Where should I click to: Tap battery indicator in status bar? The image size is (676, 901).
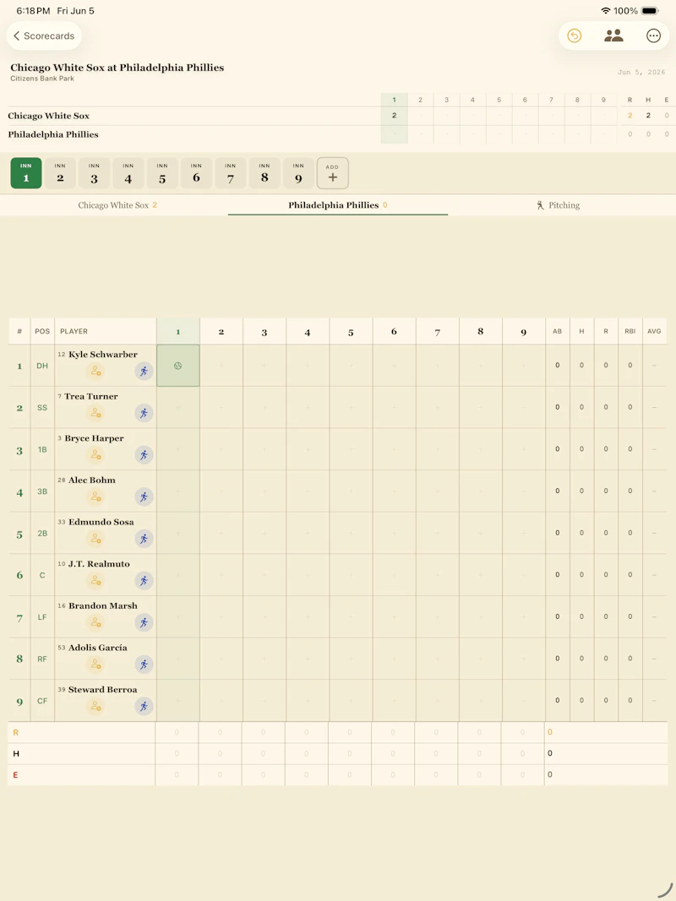coord(650,11)
